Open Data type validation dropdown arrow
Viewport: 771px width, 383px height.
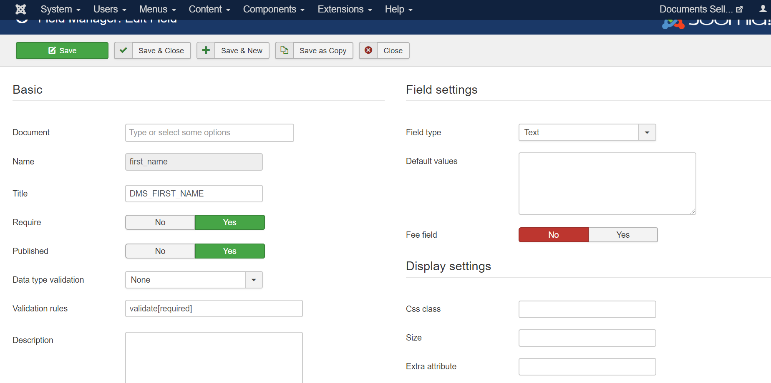click(x=254, y=280)
